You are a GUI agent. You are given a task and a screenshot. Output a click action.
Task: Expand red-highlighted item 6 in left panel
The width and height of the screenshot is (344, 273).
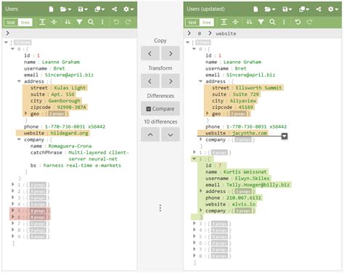coord(12,217)
